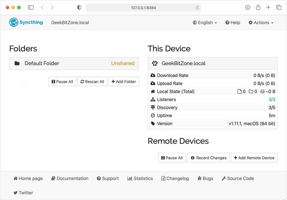This screenshot has width=287, height=200.
Task: Click the file count icon in Local State
Action: coord(239,91)
